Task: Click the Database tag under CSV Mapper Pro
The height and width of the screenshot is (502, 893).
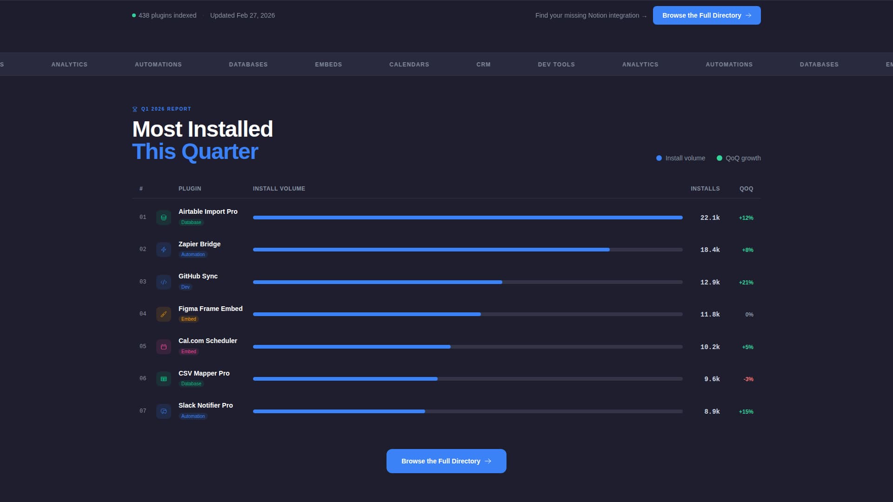Action: 191,384
